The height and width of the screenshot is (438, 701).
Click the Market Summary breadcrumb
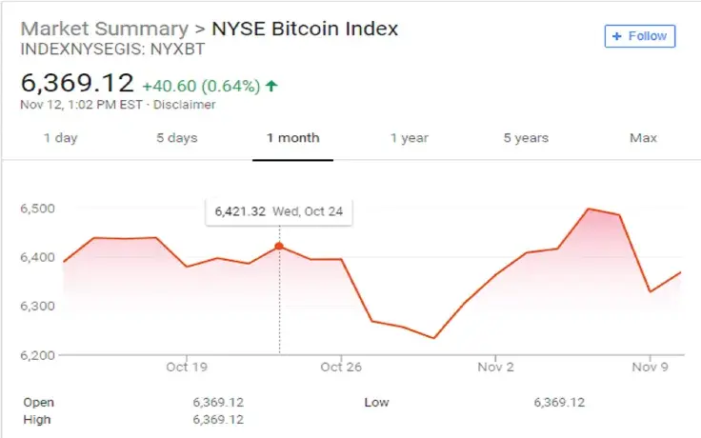point(104,29)
